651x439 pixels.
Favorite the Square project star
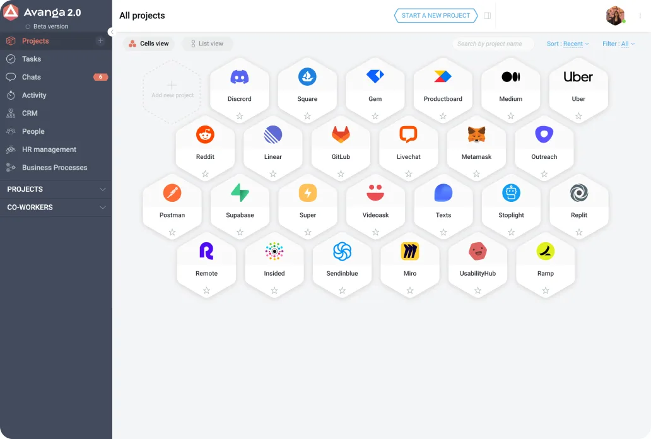tap(307, 116)
